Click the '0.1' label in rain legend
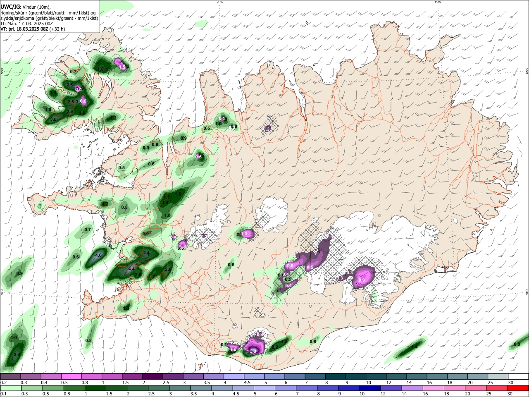Screen dimensions: 529x397 [3, 394]
